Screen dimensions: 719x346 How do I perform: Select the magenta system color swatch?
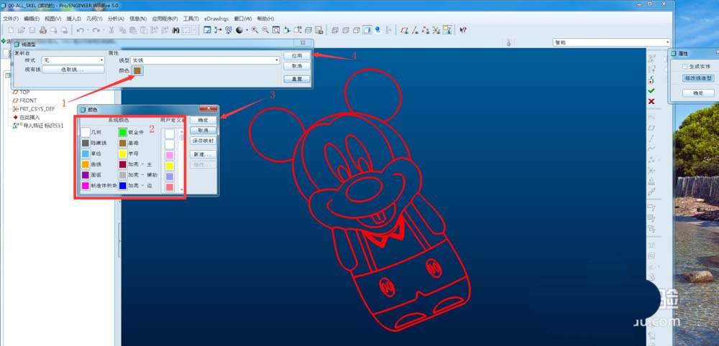tap(86, 186)
